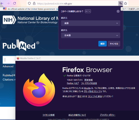
Task: Click the browser forward arrow
Action: pos(8,3)
